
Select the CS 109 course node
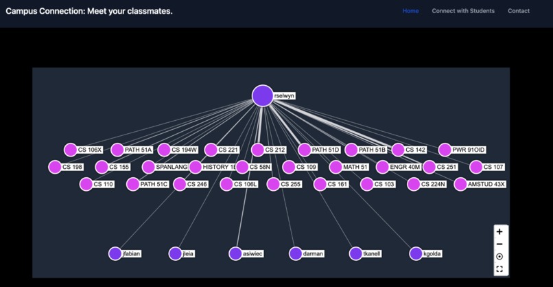point(289,167)
